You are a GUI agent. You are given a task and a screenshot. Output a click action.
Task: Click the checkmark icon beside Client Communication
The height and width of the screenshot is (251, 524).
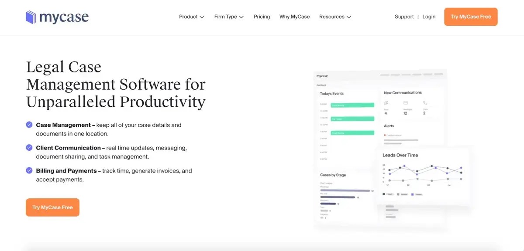29,148
